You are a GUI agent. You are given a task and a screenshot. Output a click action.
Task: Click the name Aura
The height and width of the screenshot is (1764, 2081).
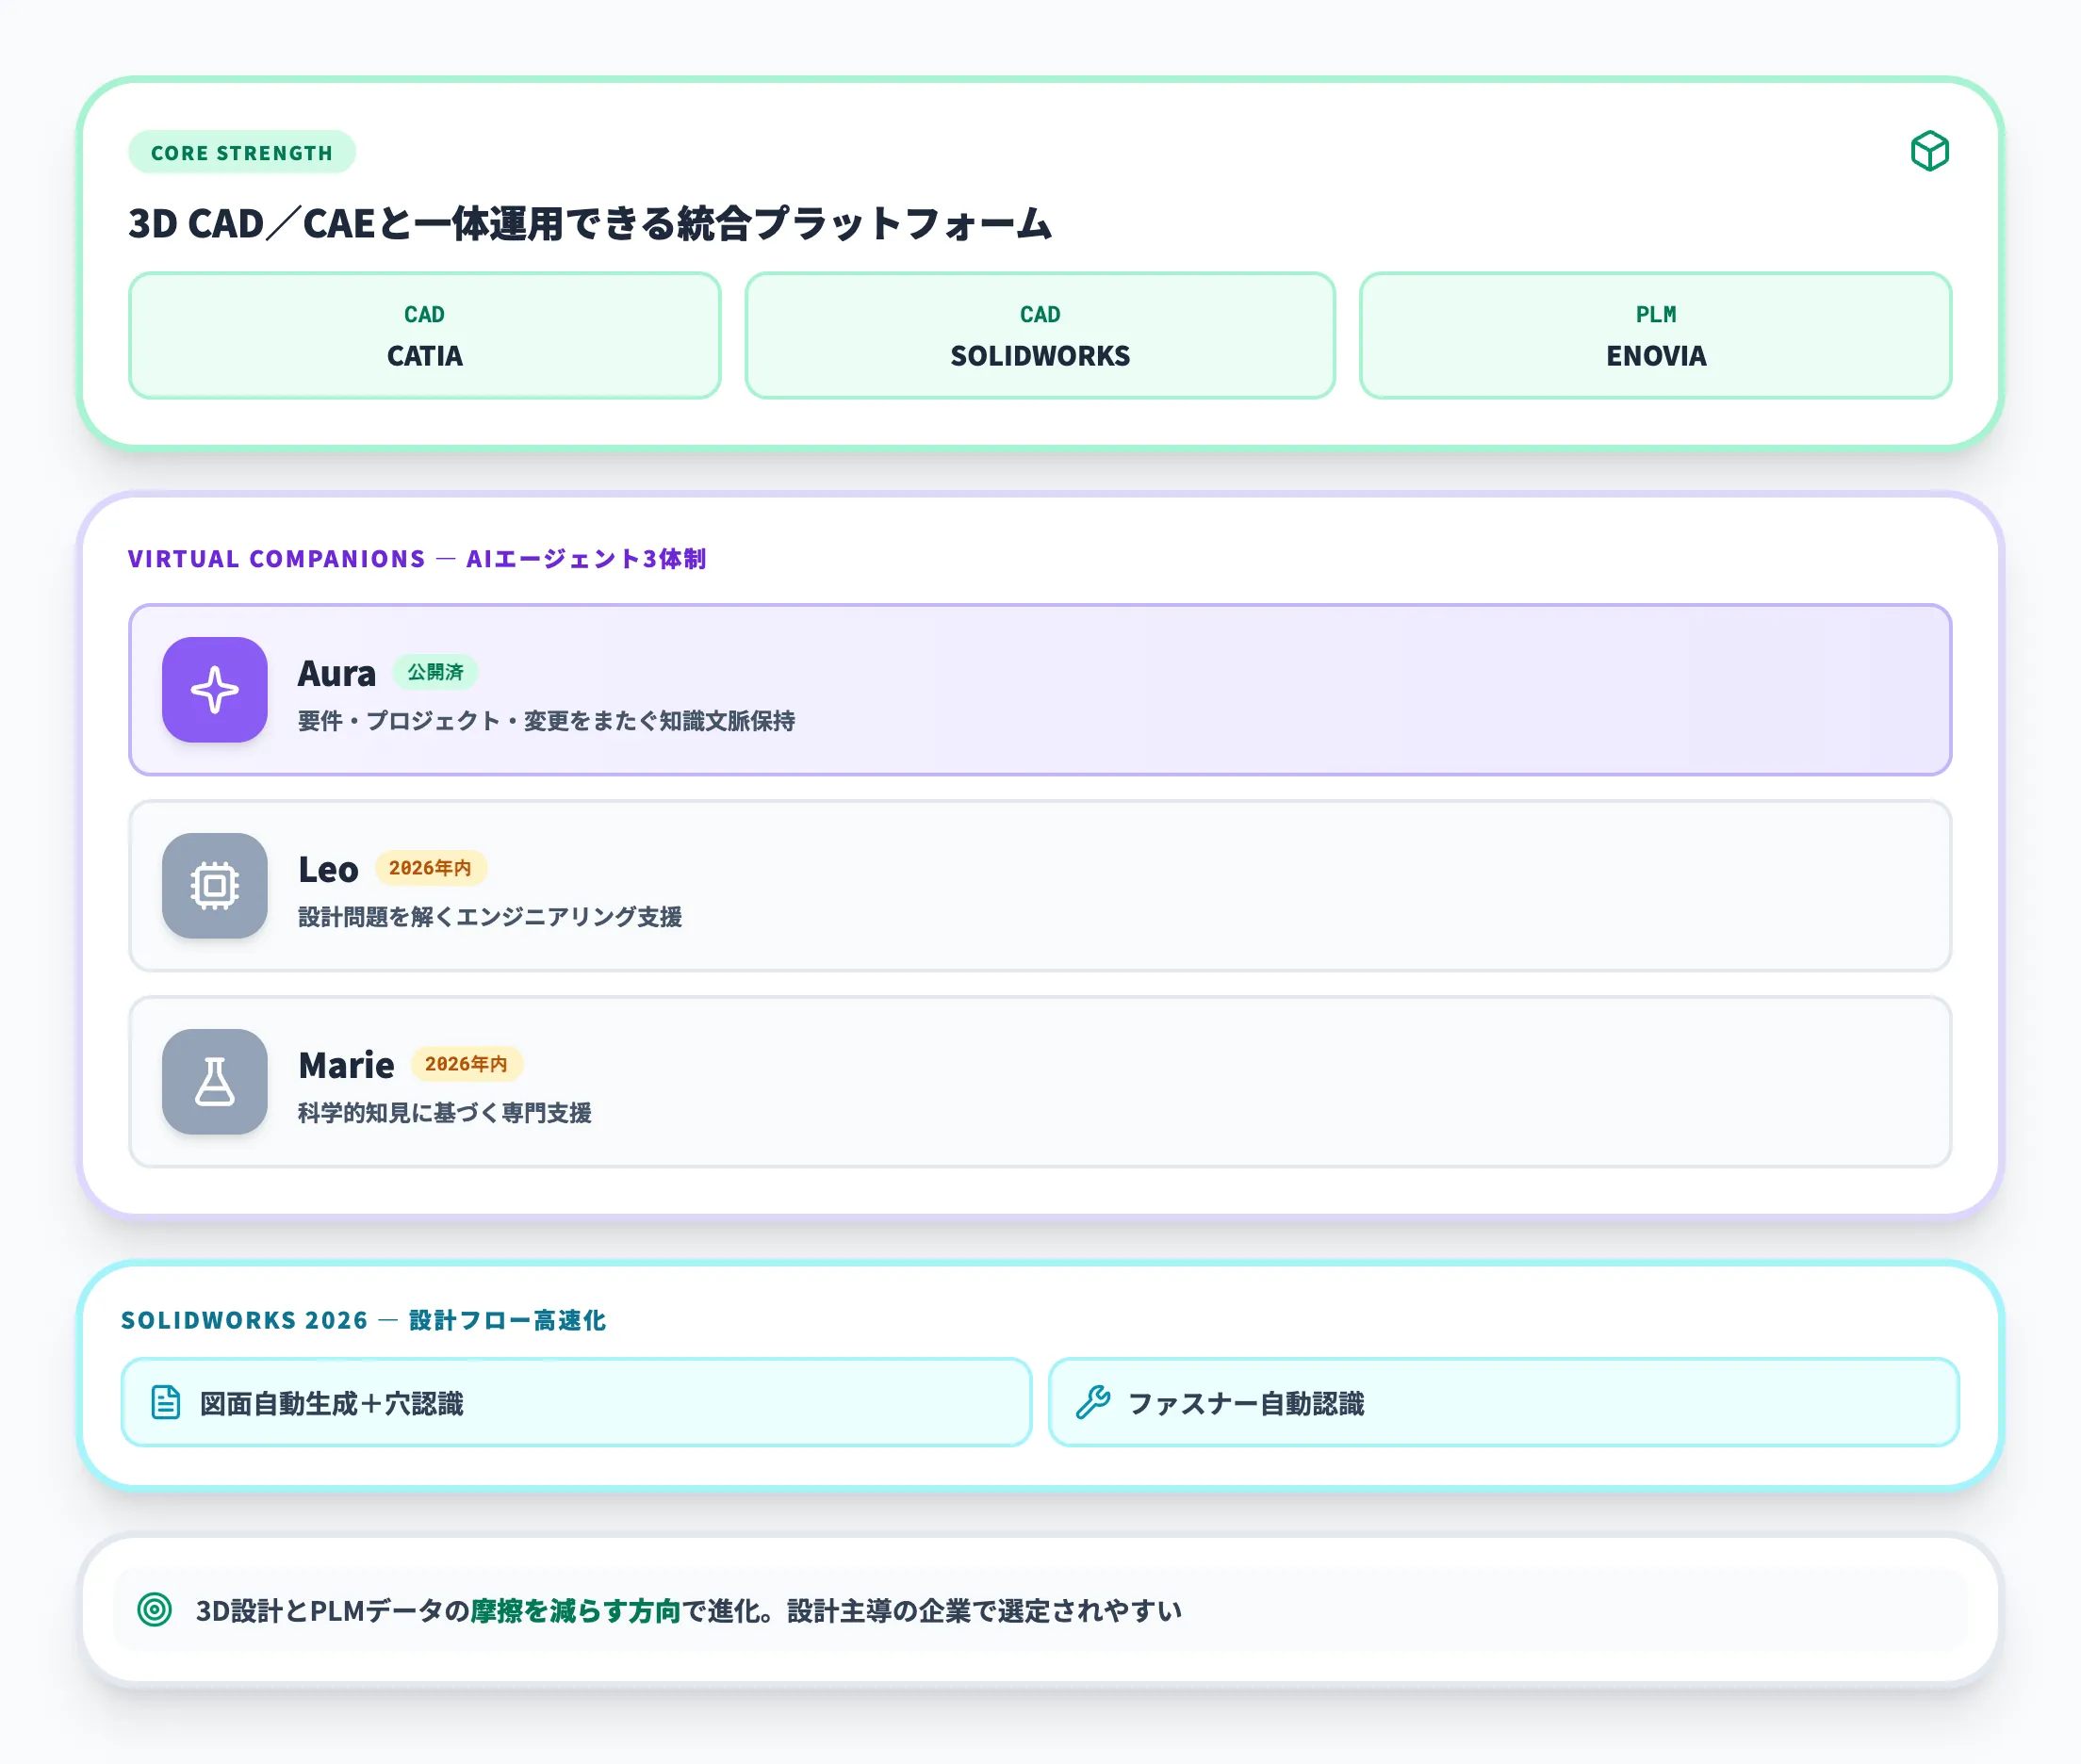[337, 674]
